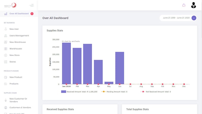Click the JS chart by amCharts link
The height and width of the screenshot is (114, 202).
click(71, 41)
